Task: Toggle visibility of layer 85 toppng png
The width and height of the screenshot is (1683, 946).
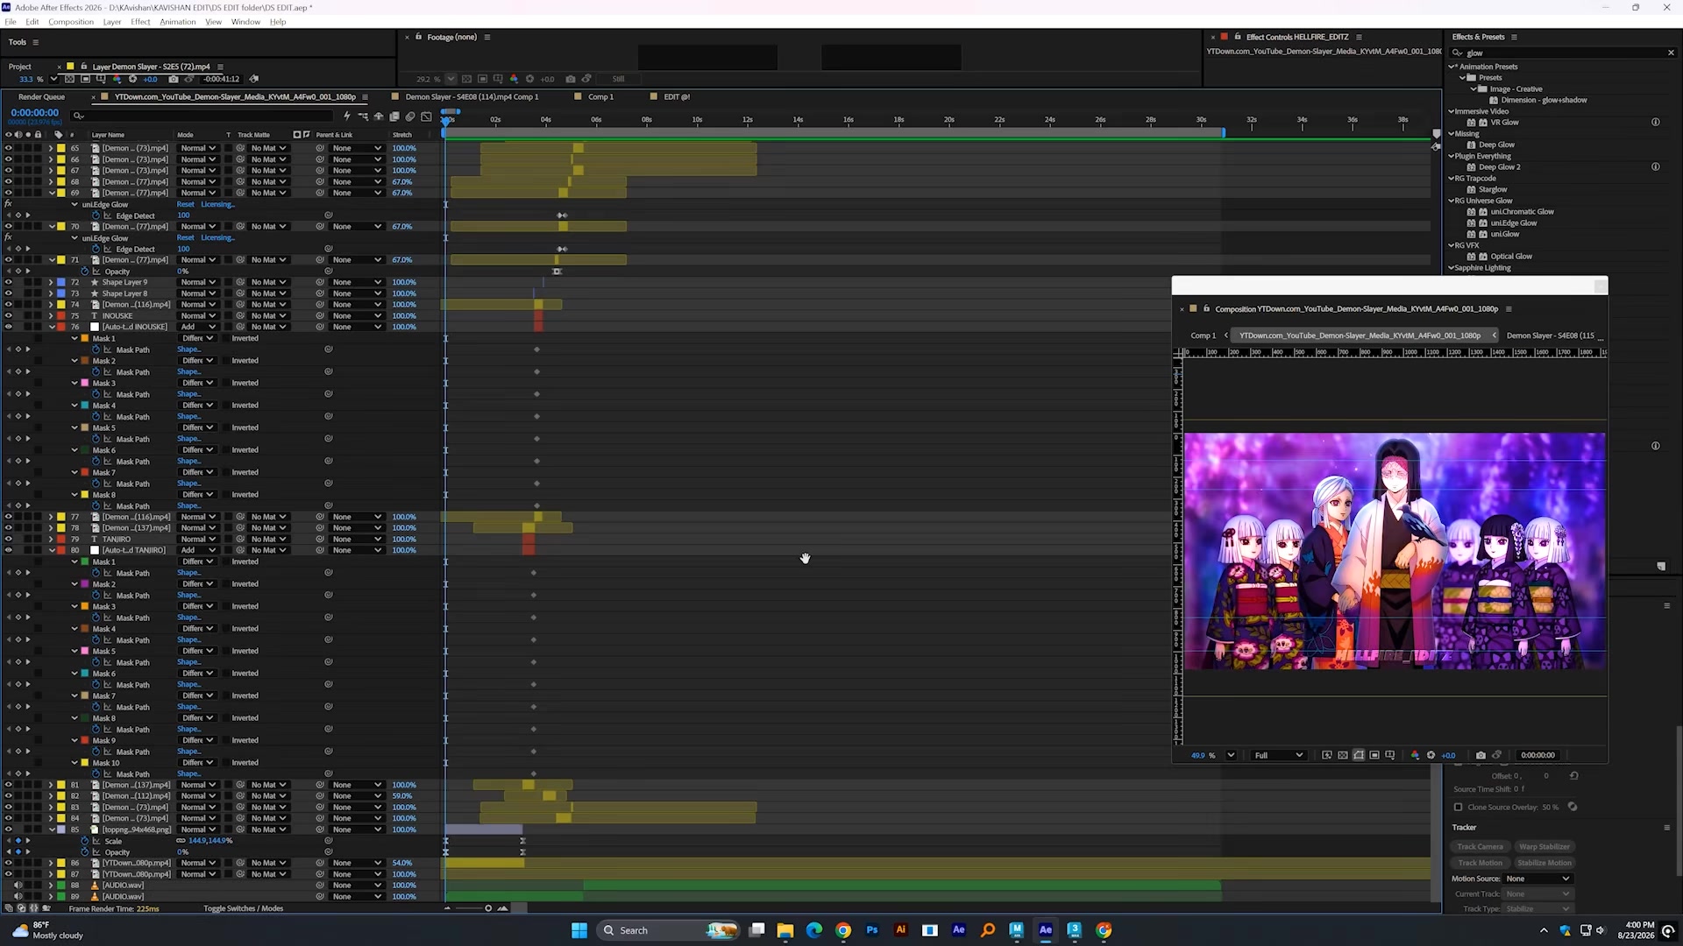Action: (8, 830)
